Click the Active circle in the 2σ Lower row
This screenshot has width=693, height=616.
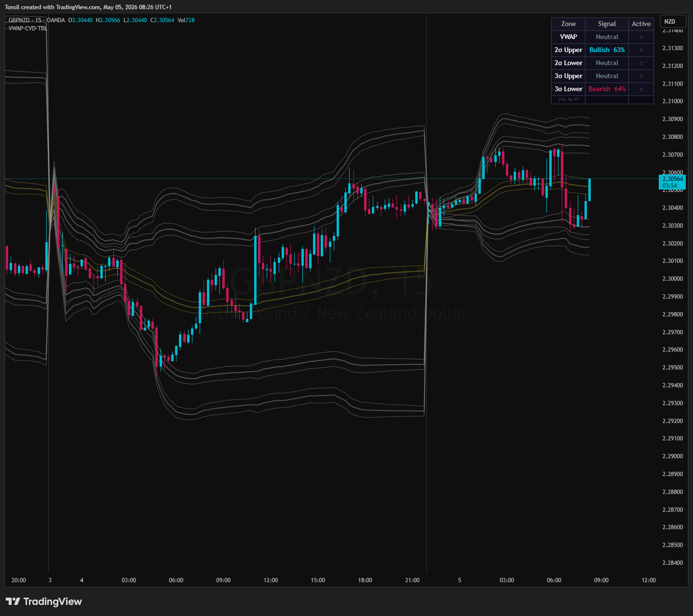point(641,63)
